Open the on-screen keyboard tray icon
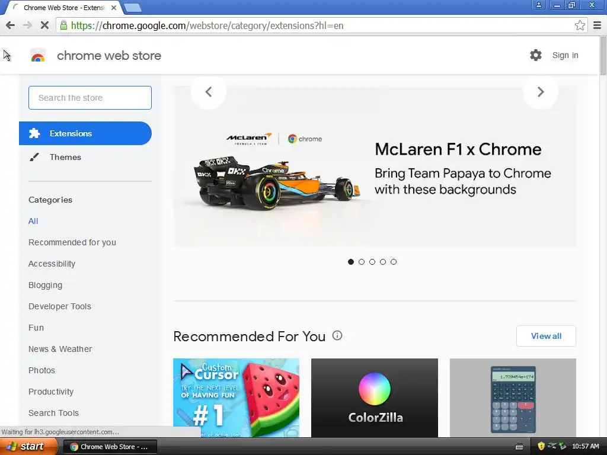 click(x=519, y=447)
